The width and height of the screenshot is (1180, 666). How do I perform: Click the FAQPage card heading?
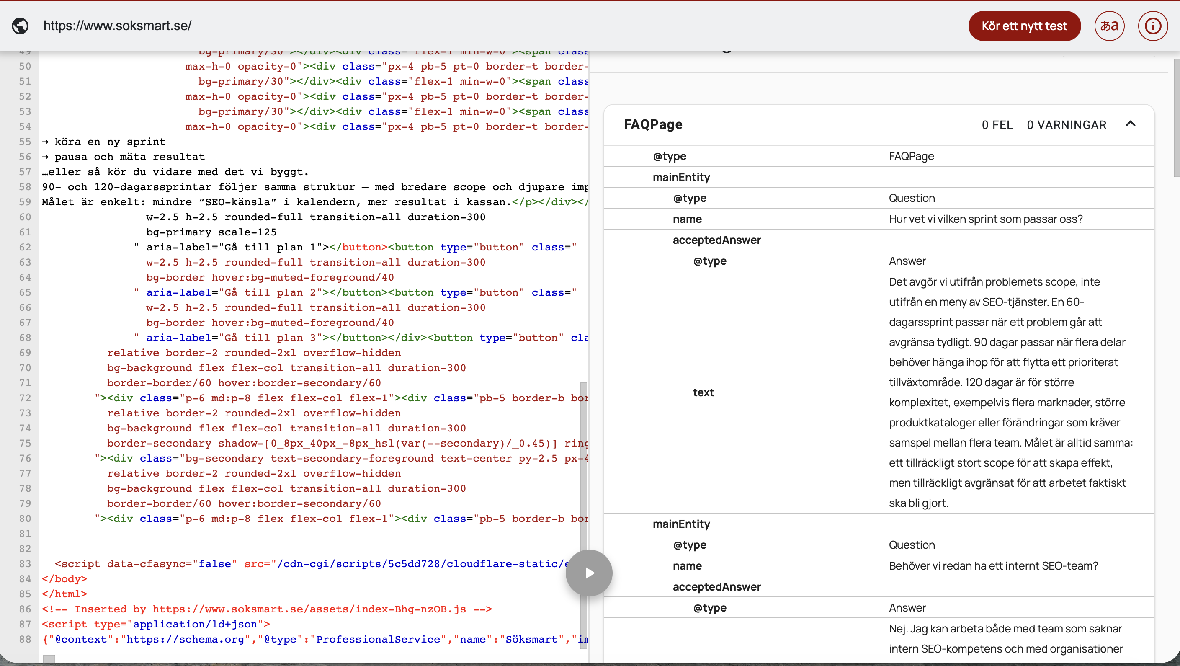[x=653, y=124]
